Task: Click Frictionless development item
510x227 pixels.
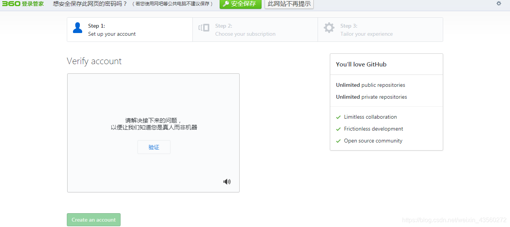Action: [x=374, y=129]
